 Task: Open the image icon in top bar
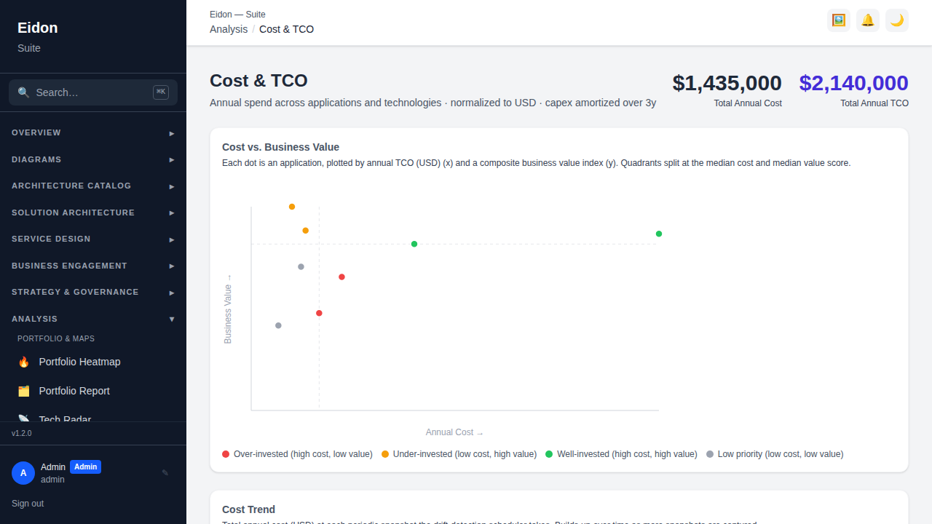[x=839, y=20]
